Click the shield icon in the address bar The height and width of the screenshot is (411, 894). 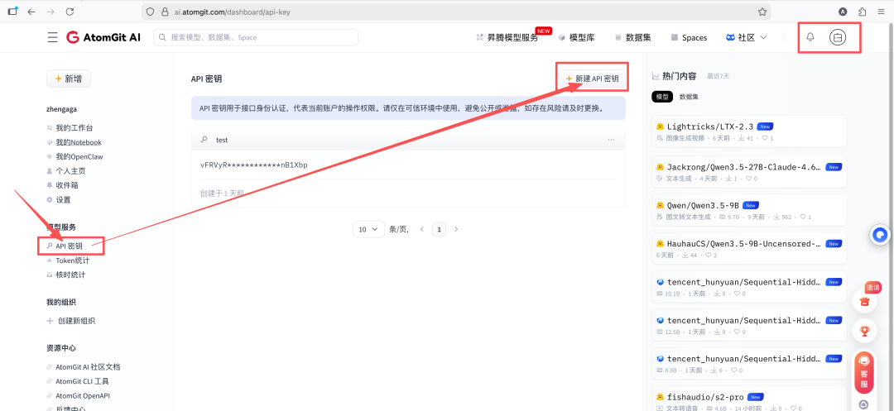click(151, 12)
